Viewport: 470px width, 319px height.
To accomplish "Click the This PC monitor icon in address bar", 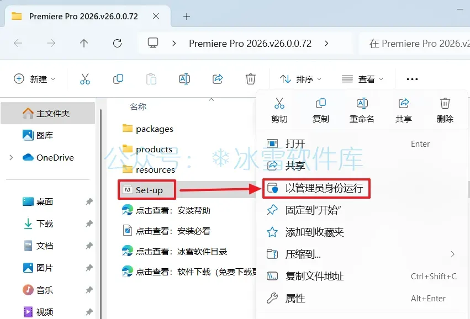I will pos(153,43).
